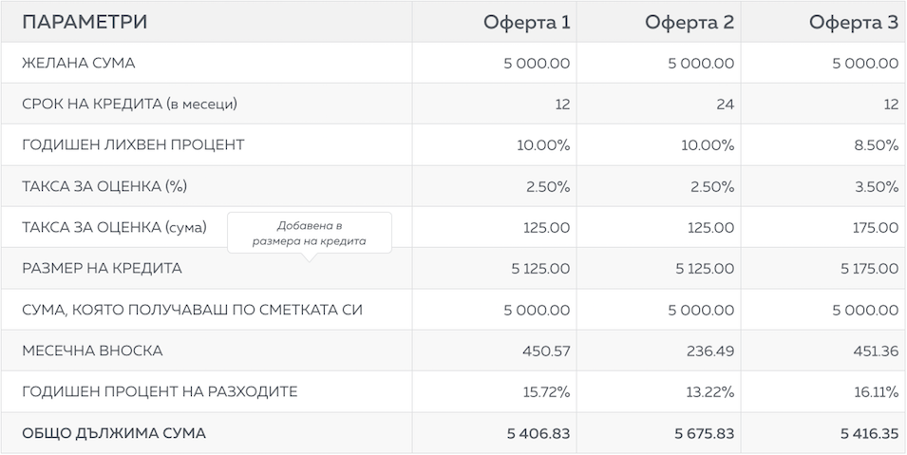Click the 450.57 monthly payment value
907x455 pixels.
tap(546, 351)
